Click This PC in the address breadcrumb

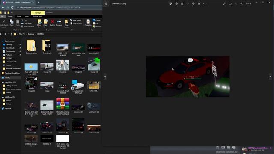point(22,34)
